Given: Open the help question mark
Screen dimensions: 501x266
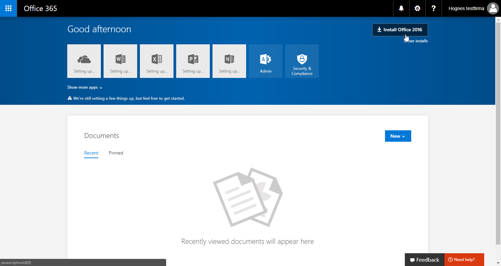Looking at the screenshot, I should tap(433, 8).
